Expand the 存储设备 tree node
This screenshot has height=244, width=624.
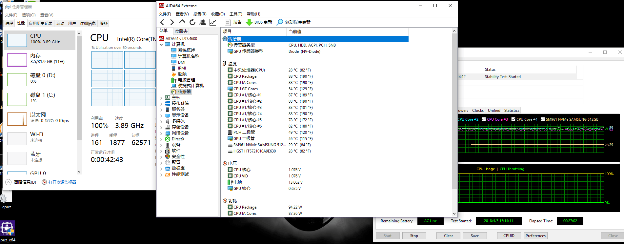[x=161, y=127]
